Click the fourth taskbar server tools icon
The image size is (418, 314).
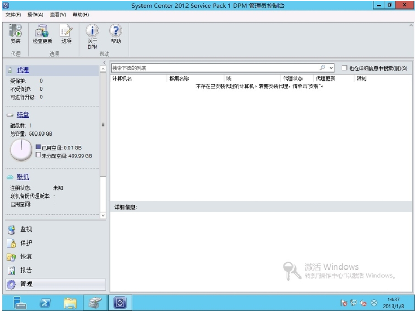pos(95,303)
